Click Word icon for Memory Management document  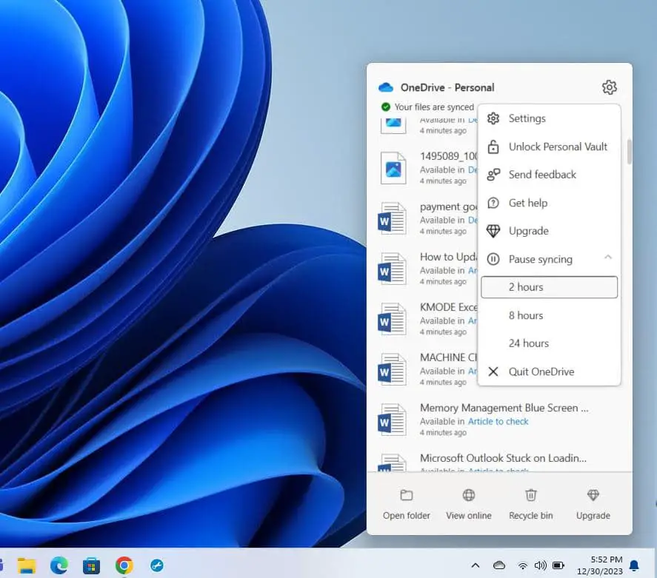[x=392, y=420]
